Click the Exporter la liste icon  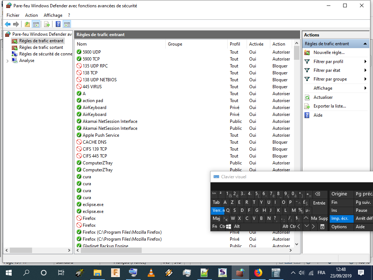307,106
